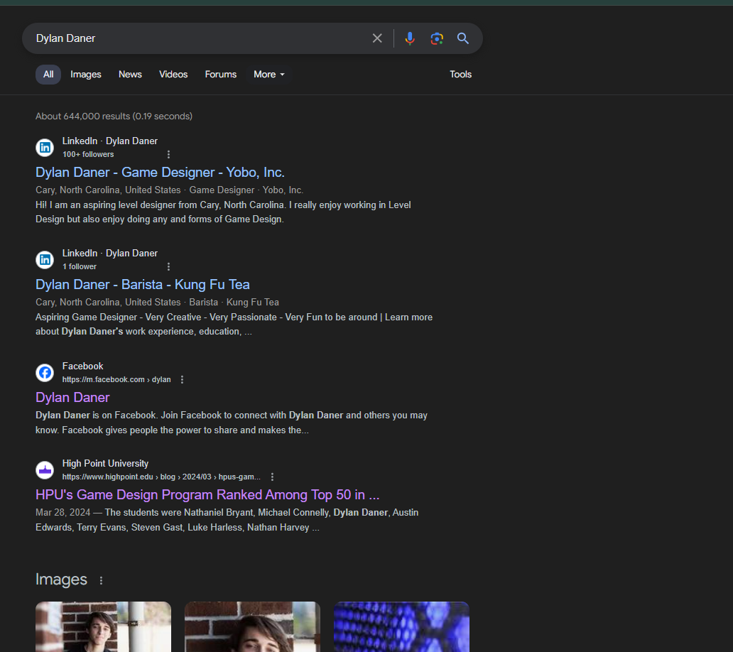The height and width of the screenshot is (652, 733).
Task: Open the Tools filter options
Action: tap(460, 75)
